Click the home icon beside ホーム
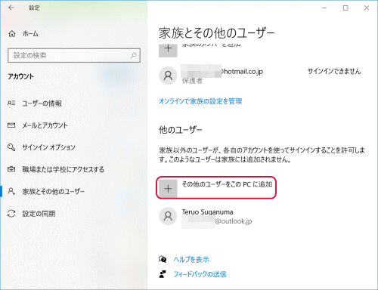The height and width of the screenshot is (290, 378). (x=12, y=34)
